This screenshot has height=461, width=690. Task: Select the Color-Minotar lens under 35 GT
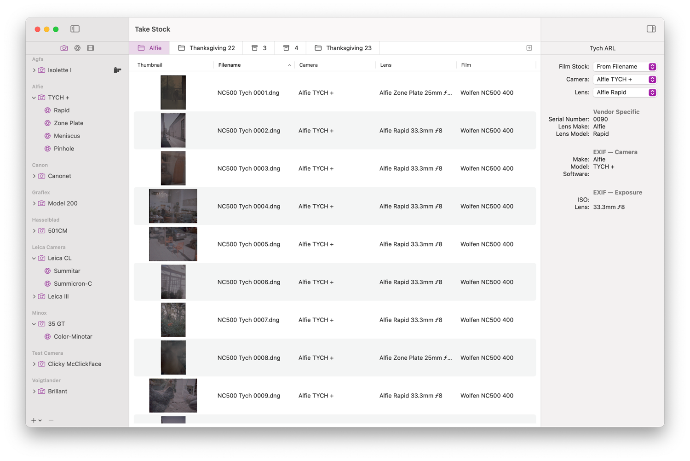[74, 336]
